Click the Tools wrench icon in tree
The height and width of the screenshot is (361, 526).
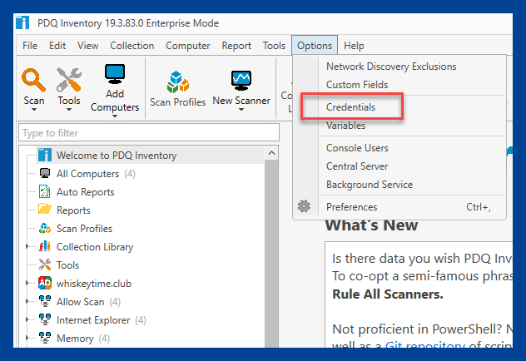coord(45,265)
